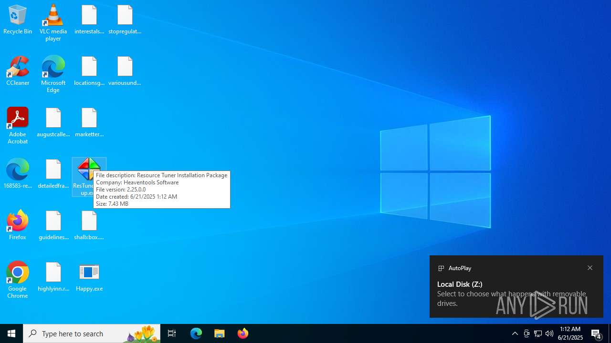Open the Windows Start menu
This screenshot has width=611, height=343.
coord(11,333)
